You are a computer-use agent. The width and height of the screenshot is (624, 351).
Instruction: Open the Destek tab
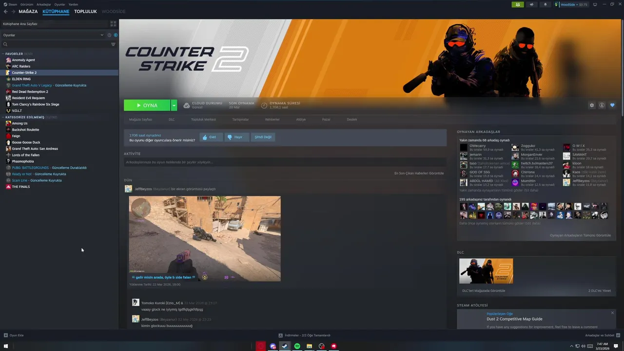pyautogui.click(x=352, y=119)
